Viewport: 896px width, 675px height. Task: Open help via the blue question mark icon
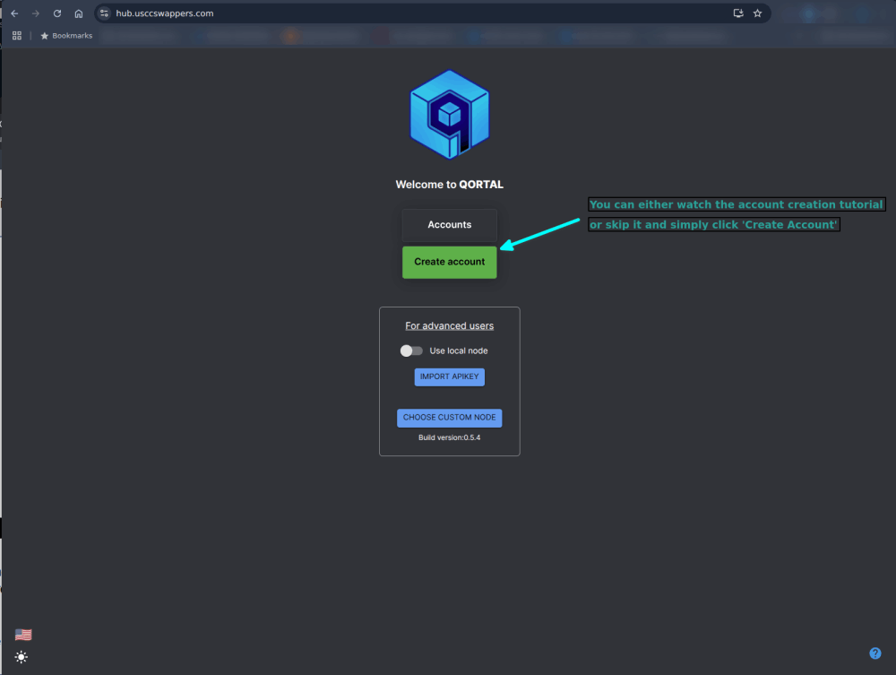click(x=875, y=653)
